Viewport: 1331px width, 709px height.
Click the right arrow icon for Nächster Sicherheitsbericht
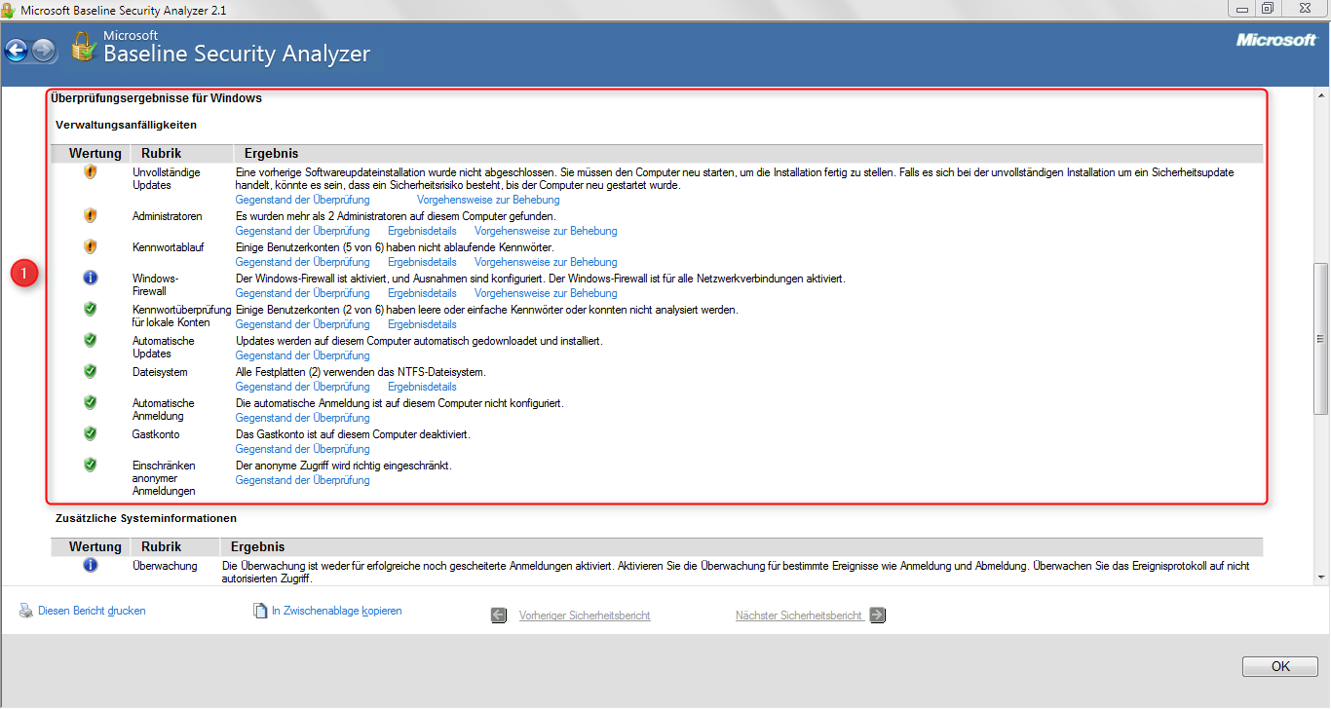875,615
